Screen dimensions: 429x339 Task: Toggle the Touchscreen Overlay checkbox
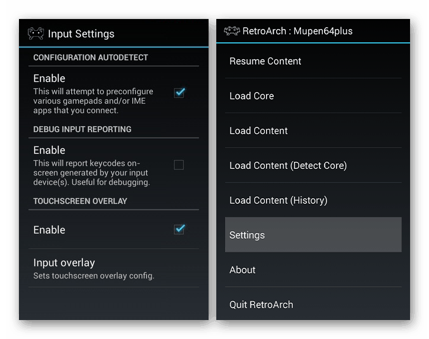click(179, 229)
